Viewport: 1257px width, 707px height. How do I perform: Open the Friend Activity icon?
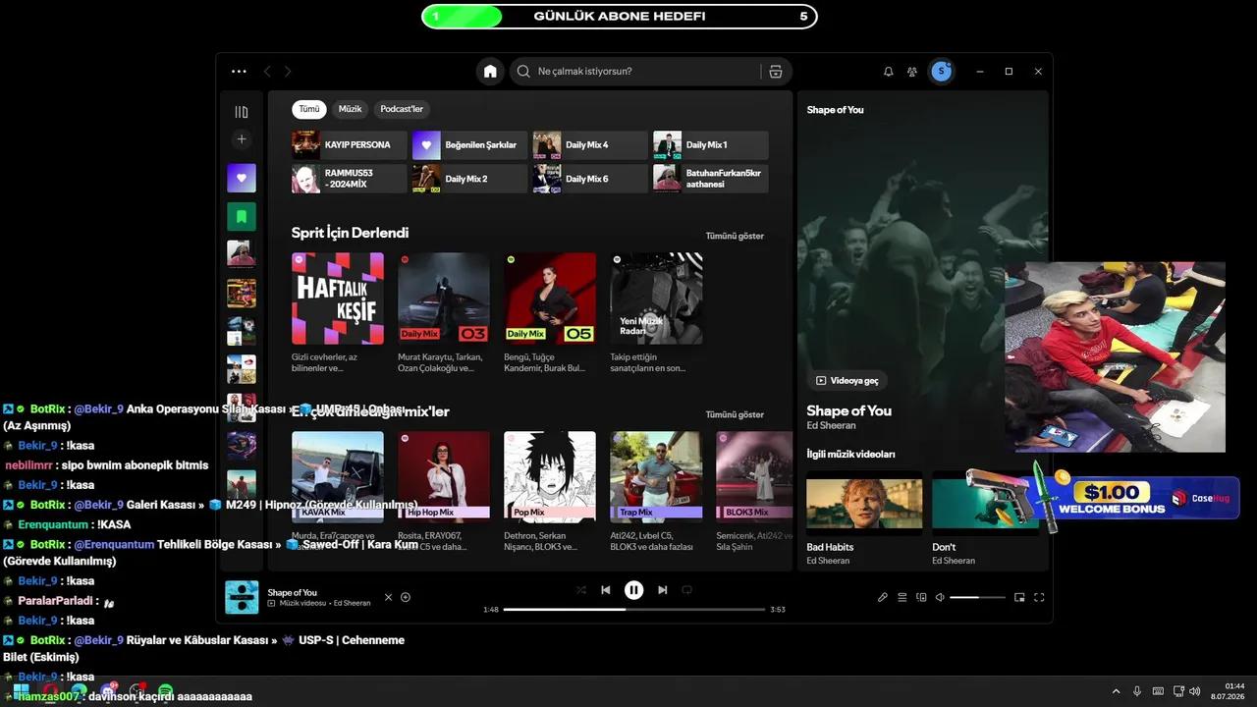pos(912,72)
